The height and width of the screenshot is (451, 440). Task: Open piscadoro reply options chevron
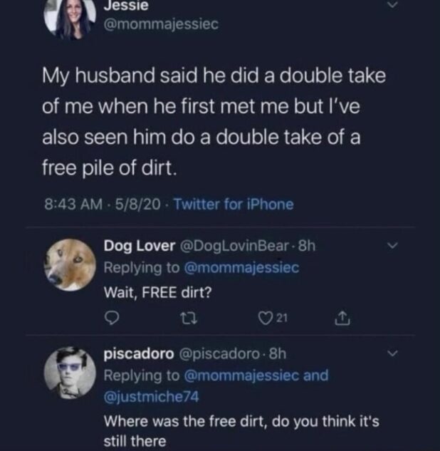tap(391, 353)
